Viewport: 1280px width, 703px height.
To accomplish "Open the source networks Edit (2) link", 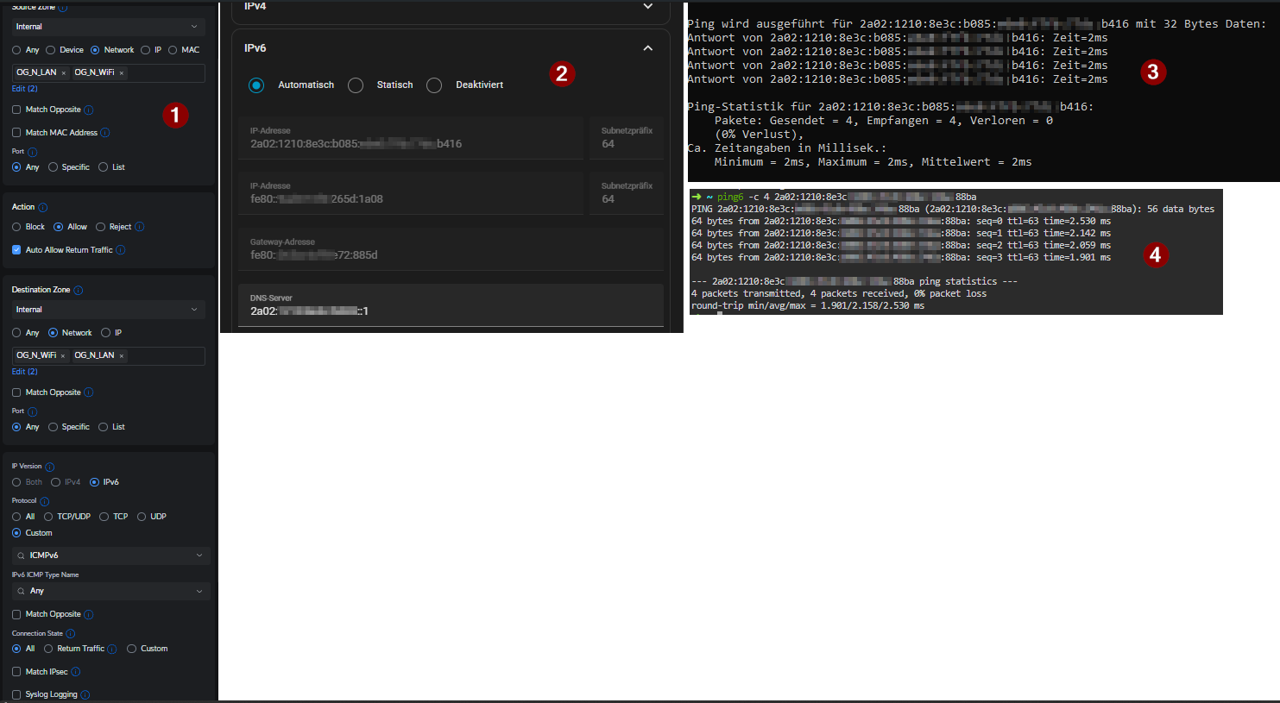I will pyautogui.click(x=24, y=89).
